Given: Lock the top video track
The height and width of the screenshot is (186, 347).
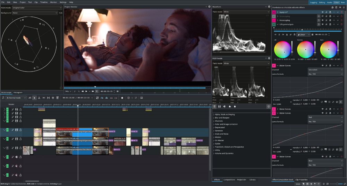Looking at the screenshot, I should (20, 109).
